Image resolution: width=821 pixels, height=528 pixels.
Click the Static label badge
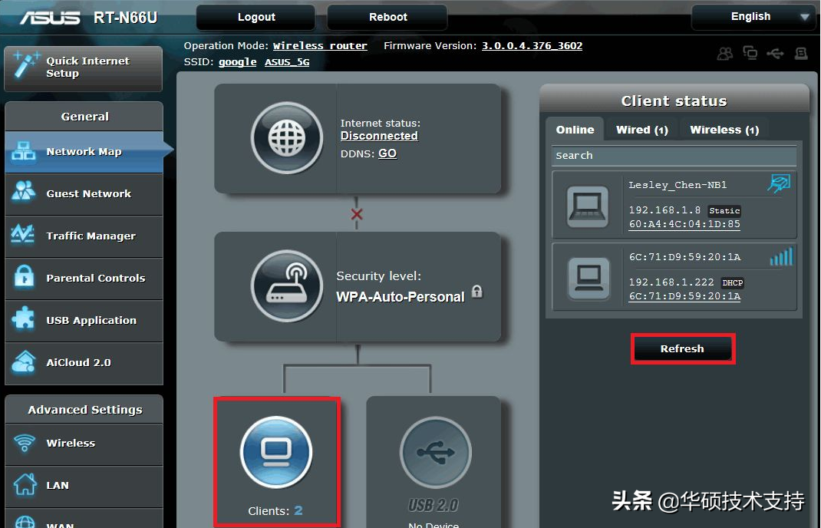tap(724, 211)
